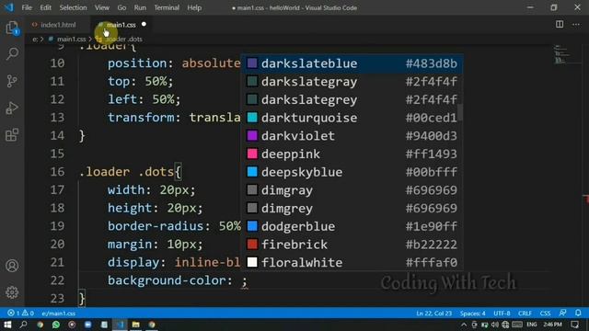Click the unsaved dot on main1.css tab
The image size is (589, 331).
pyautogui.click(x=144, y=25)
